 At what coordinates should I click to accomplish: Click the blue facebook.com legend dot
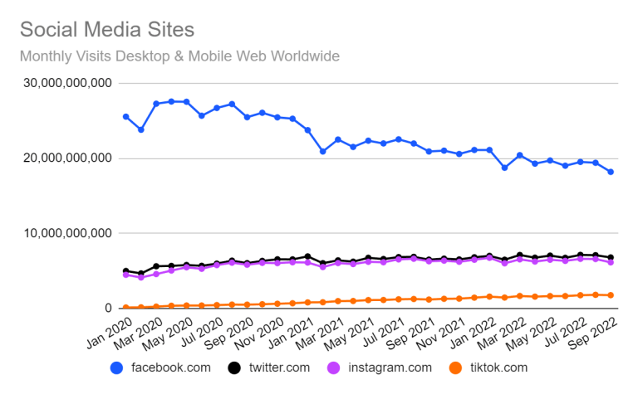click(x=117, y=368)
